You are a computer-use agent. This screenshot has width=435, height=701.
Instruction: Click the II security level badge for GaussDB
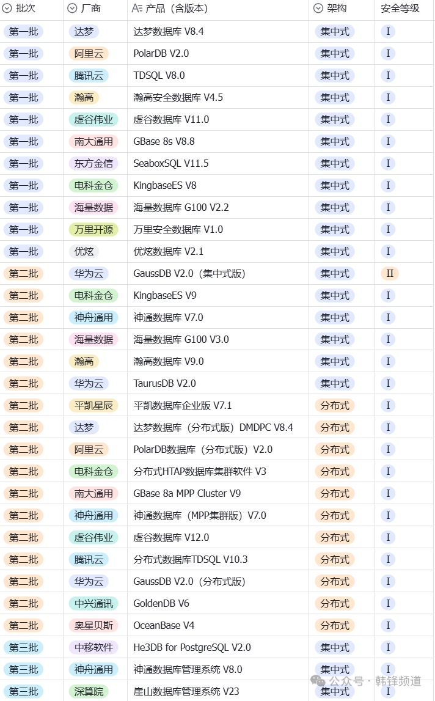390,274
